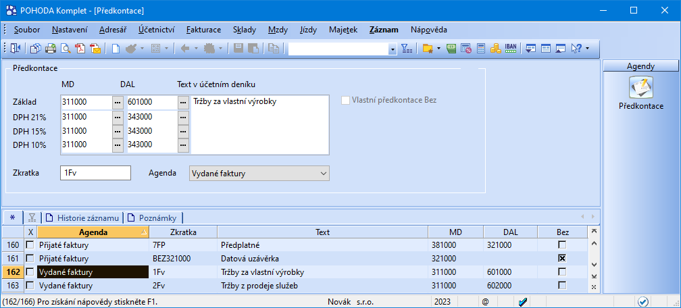Open the toolbar search combo box arrow

[x=393, y=49]
